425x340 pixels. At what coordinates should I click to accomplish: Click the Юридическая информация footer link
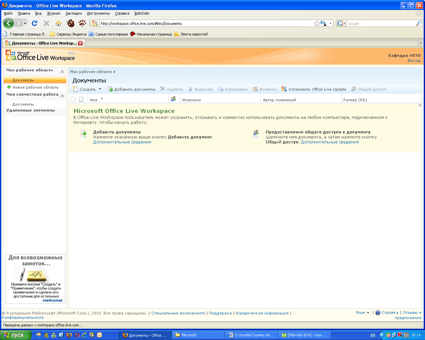click(x=262, y=313)
